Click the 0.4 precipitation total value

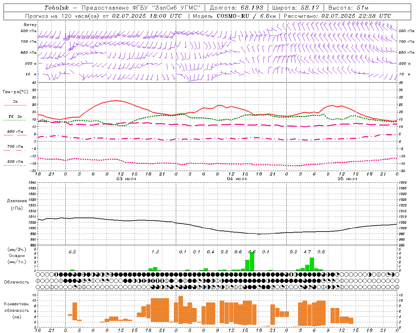tap(211, 252)
